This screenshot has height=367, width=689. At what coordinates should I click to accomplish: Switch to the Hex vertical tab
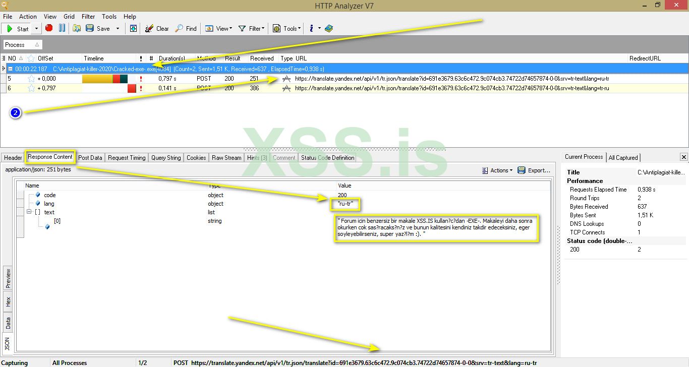[x=8, y=302]
